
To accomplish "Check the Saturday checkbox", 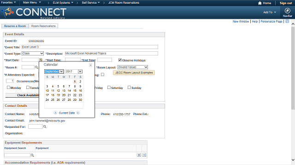I will coord(109,88).
